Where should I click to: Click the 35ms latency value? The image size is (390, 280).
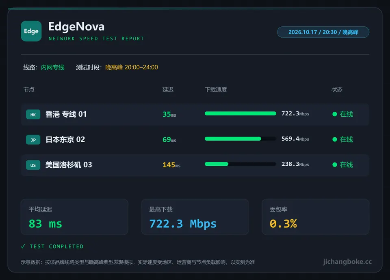tap(169, 114)
